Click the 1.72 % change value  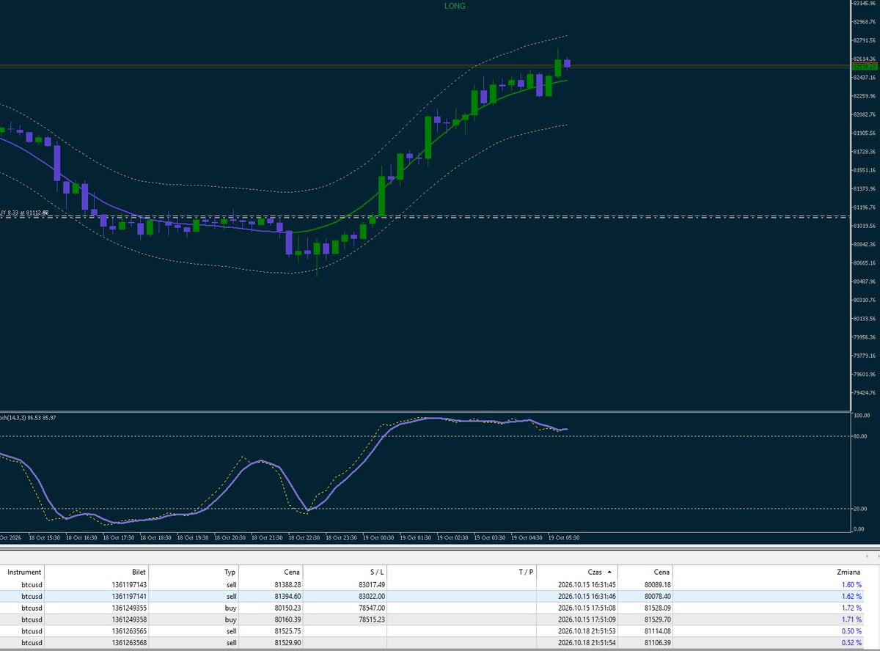(849, 608)
